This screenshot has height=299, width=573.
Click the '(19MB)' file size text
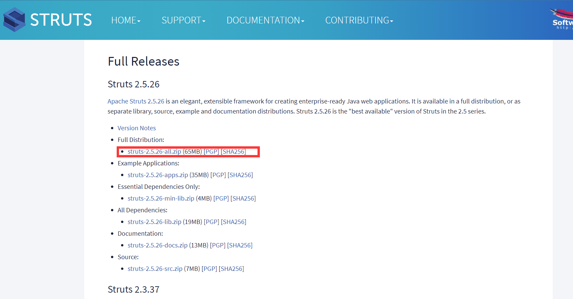(x=192, y=222)
